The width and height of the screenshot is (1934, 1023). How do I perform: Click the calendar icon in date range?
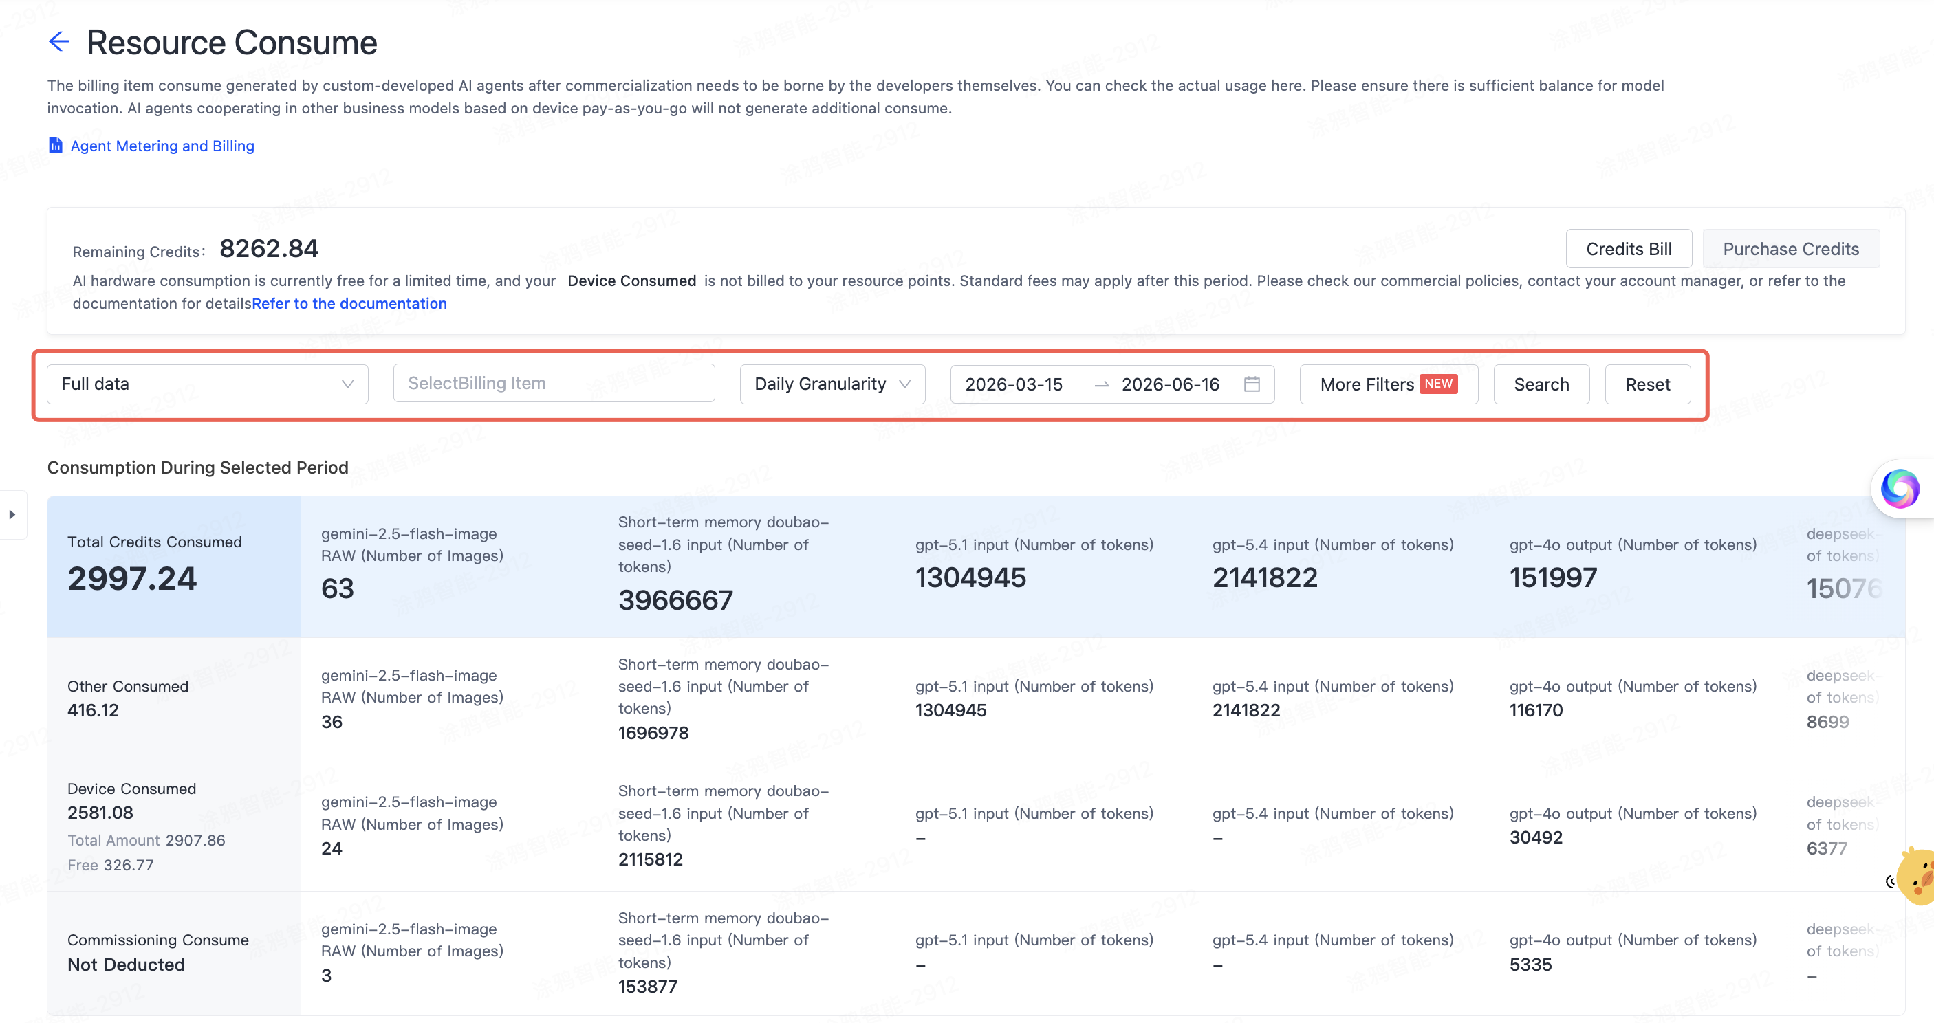tap(1252, 384)
